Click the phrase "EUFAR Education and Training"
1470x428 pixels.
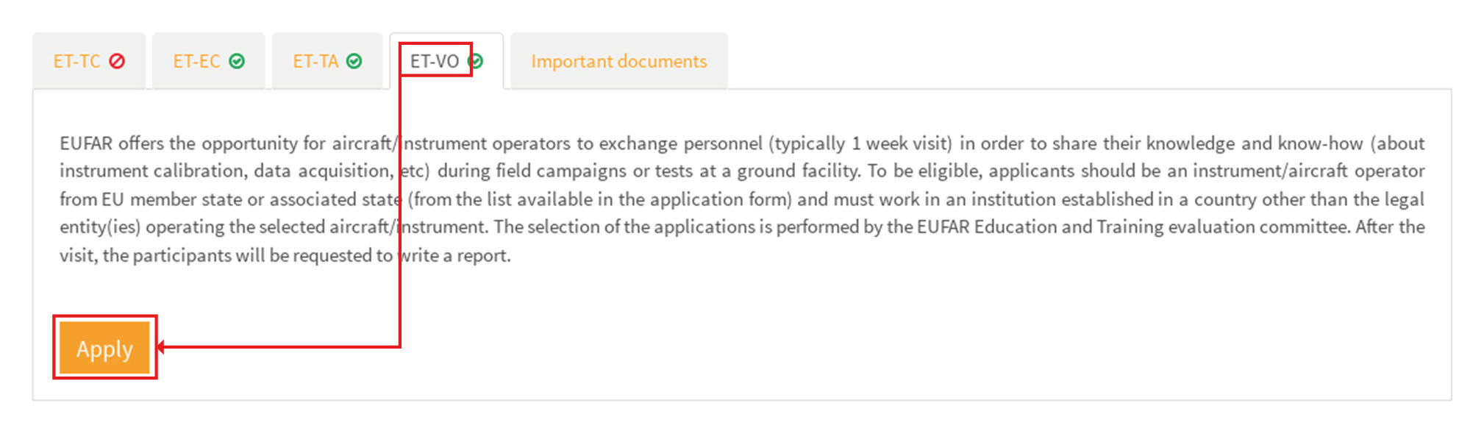click(x=1041, y=227)
